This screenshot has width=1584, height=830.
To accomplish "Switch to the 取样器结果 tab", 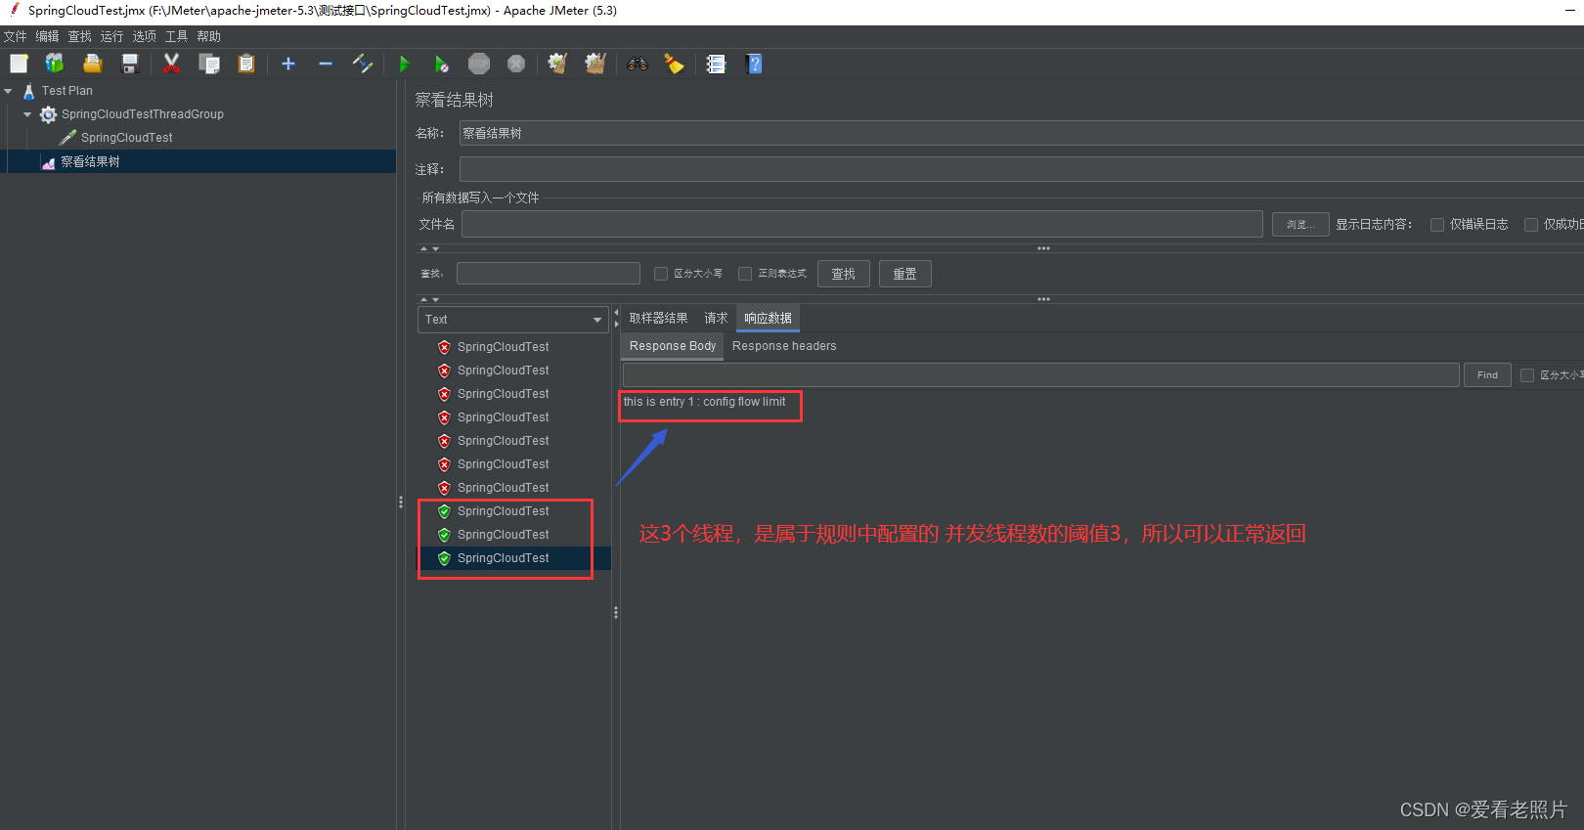I will [659, 319].
